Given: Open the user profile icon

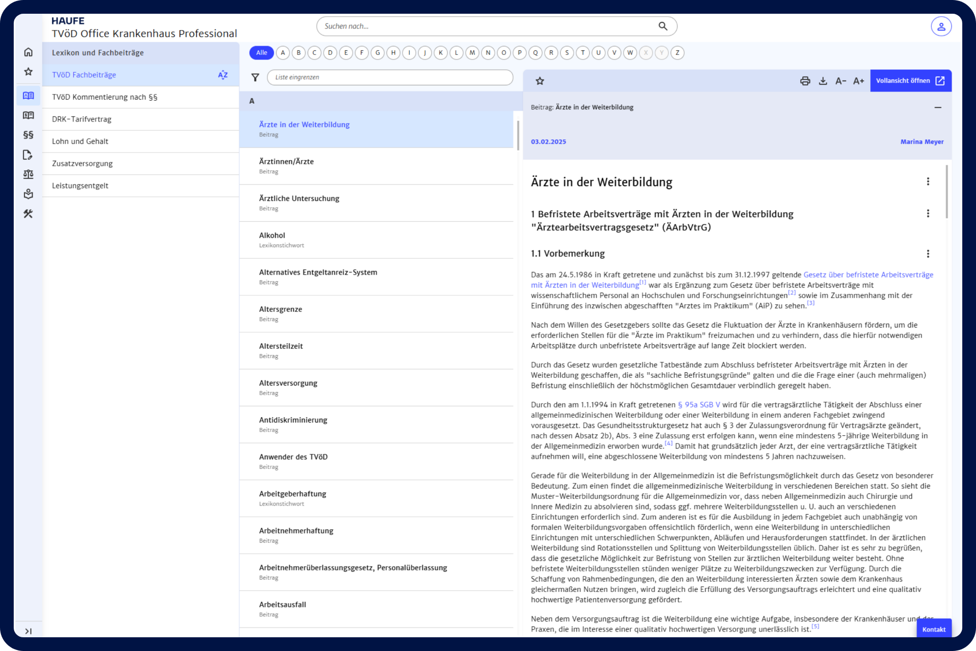Looking at the screenshot, I should 941,26.
